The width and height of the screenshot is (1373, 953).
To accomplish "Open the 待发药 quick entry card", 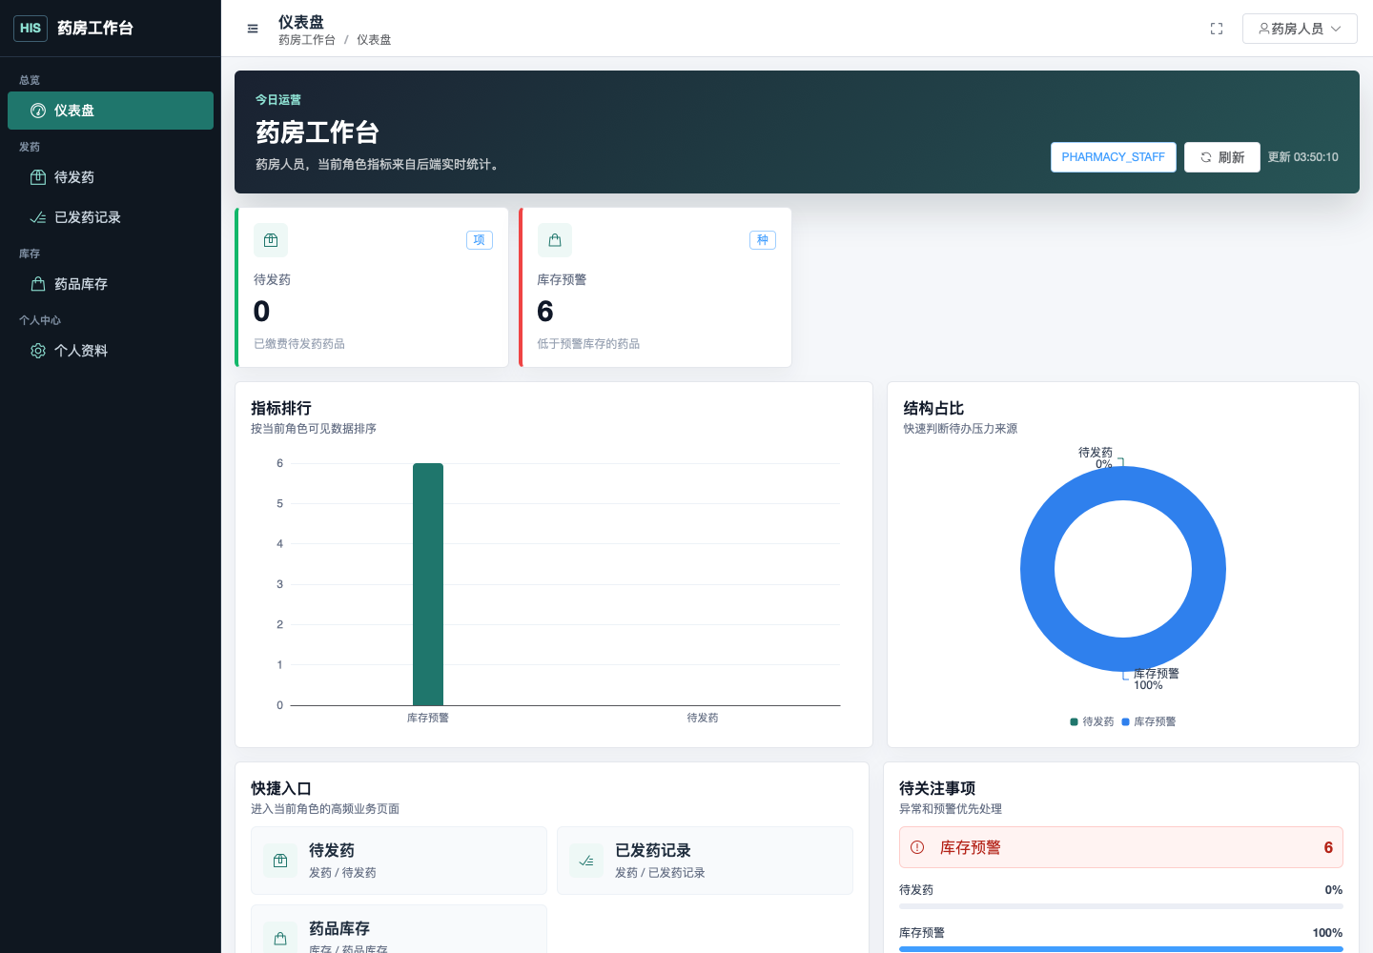I will (x=399, y=861).
